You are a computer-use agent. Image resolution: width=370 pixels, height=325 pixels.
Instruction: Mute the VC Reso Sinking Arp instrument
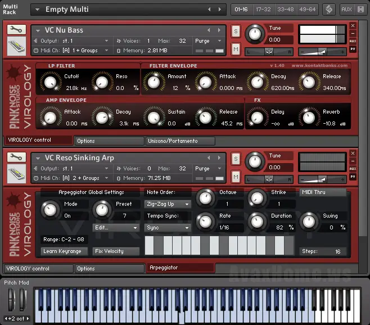pyautogui.click(x=236, y=177)
